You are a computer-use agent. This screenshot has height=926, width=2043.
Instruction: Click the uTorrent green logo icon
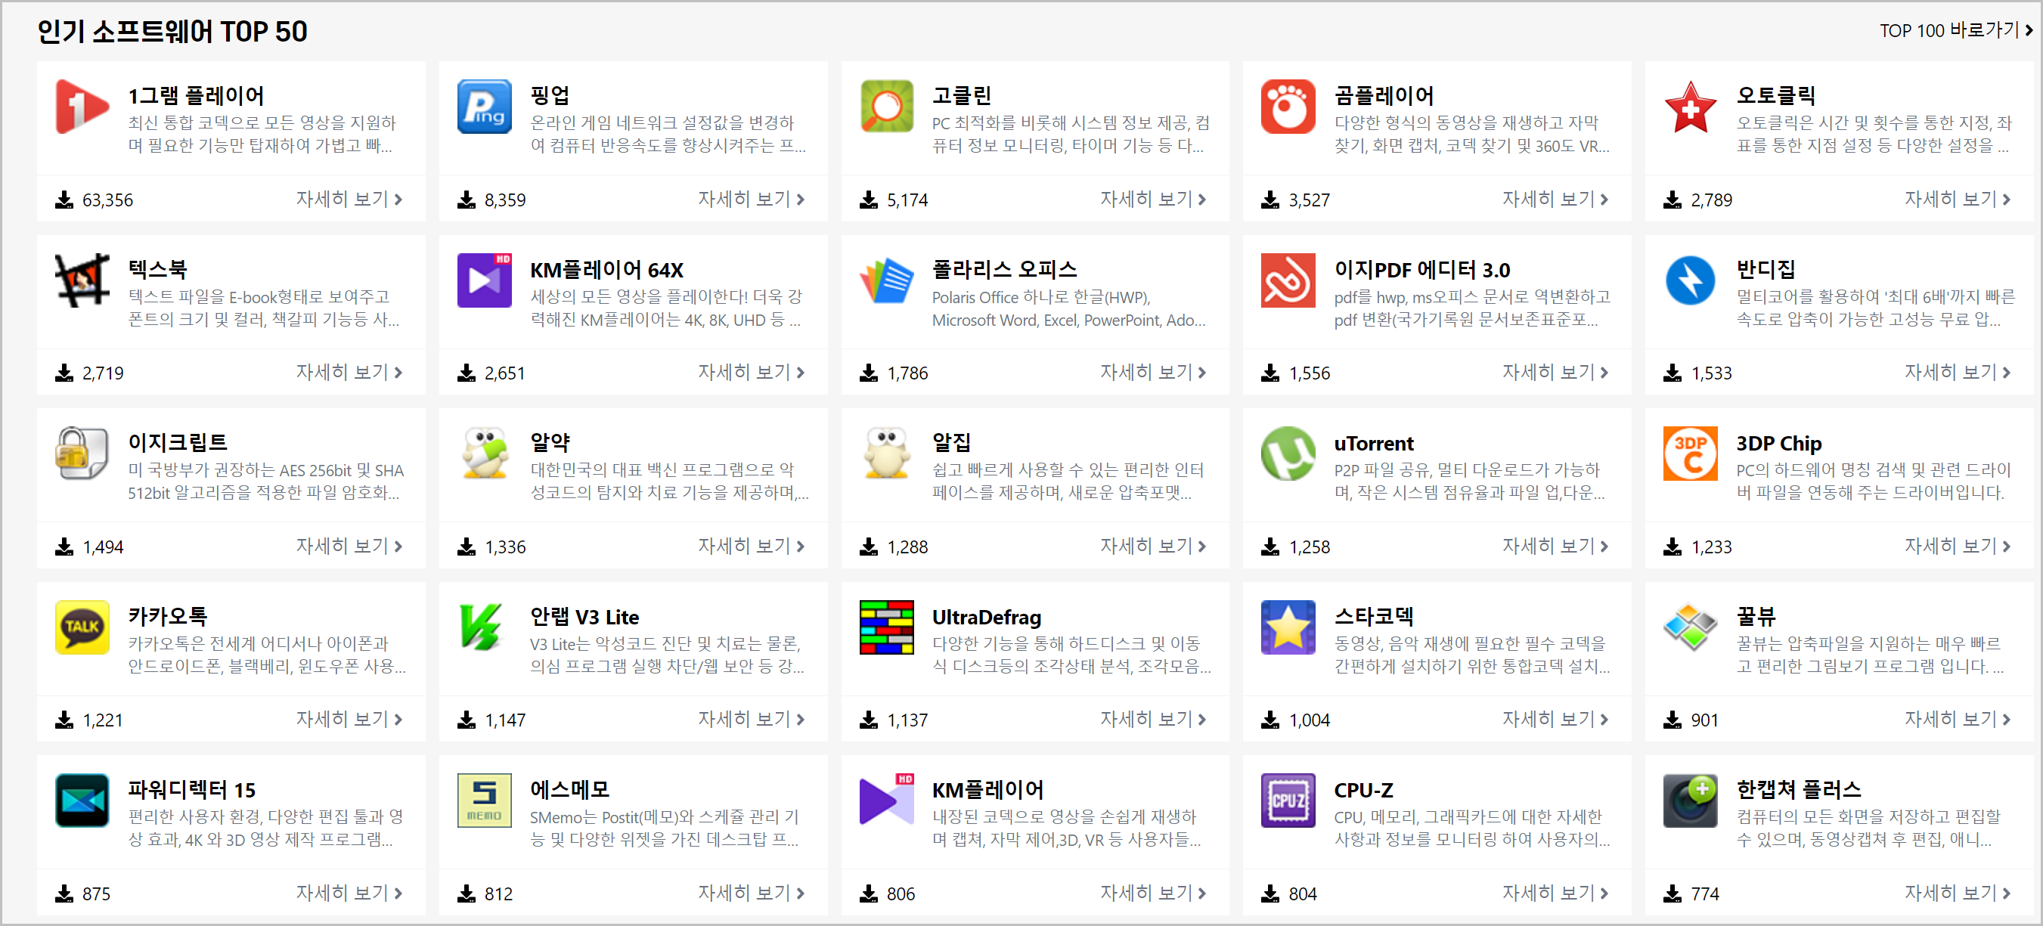[1287, 454]
